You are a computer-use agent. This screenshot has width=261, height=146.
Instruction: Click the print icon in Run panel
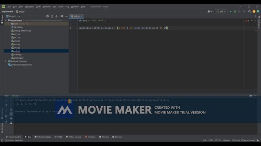pos(11,118)
